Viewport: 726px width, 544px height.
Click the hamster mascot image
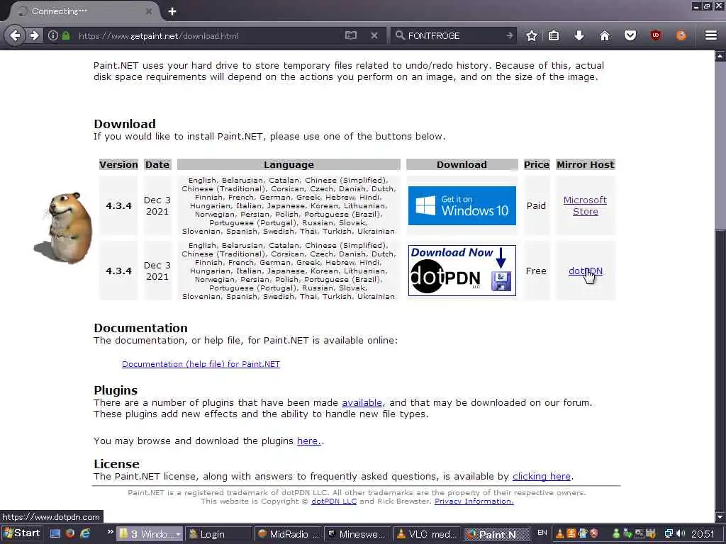(65, 227)
